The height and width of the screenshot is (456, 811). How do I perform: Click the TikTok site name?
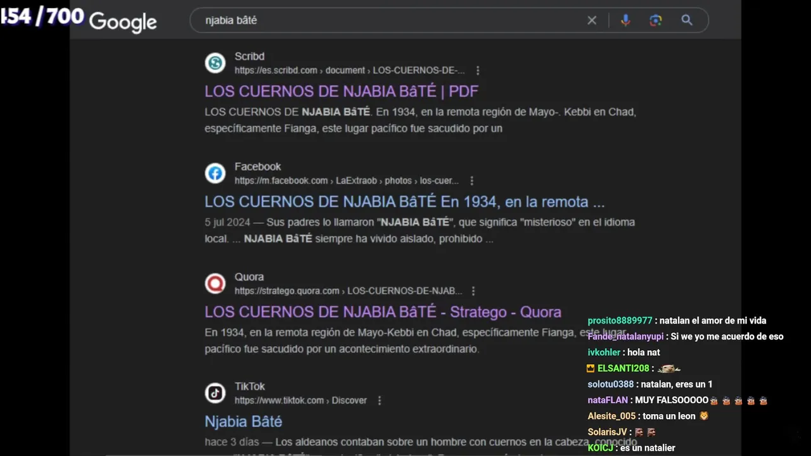click(250, 386)
